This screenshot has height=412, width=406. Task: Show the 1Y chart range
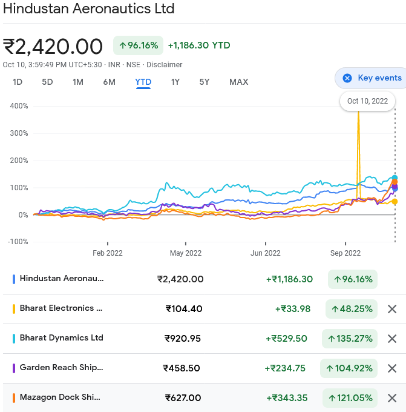tap(175, 82)
